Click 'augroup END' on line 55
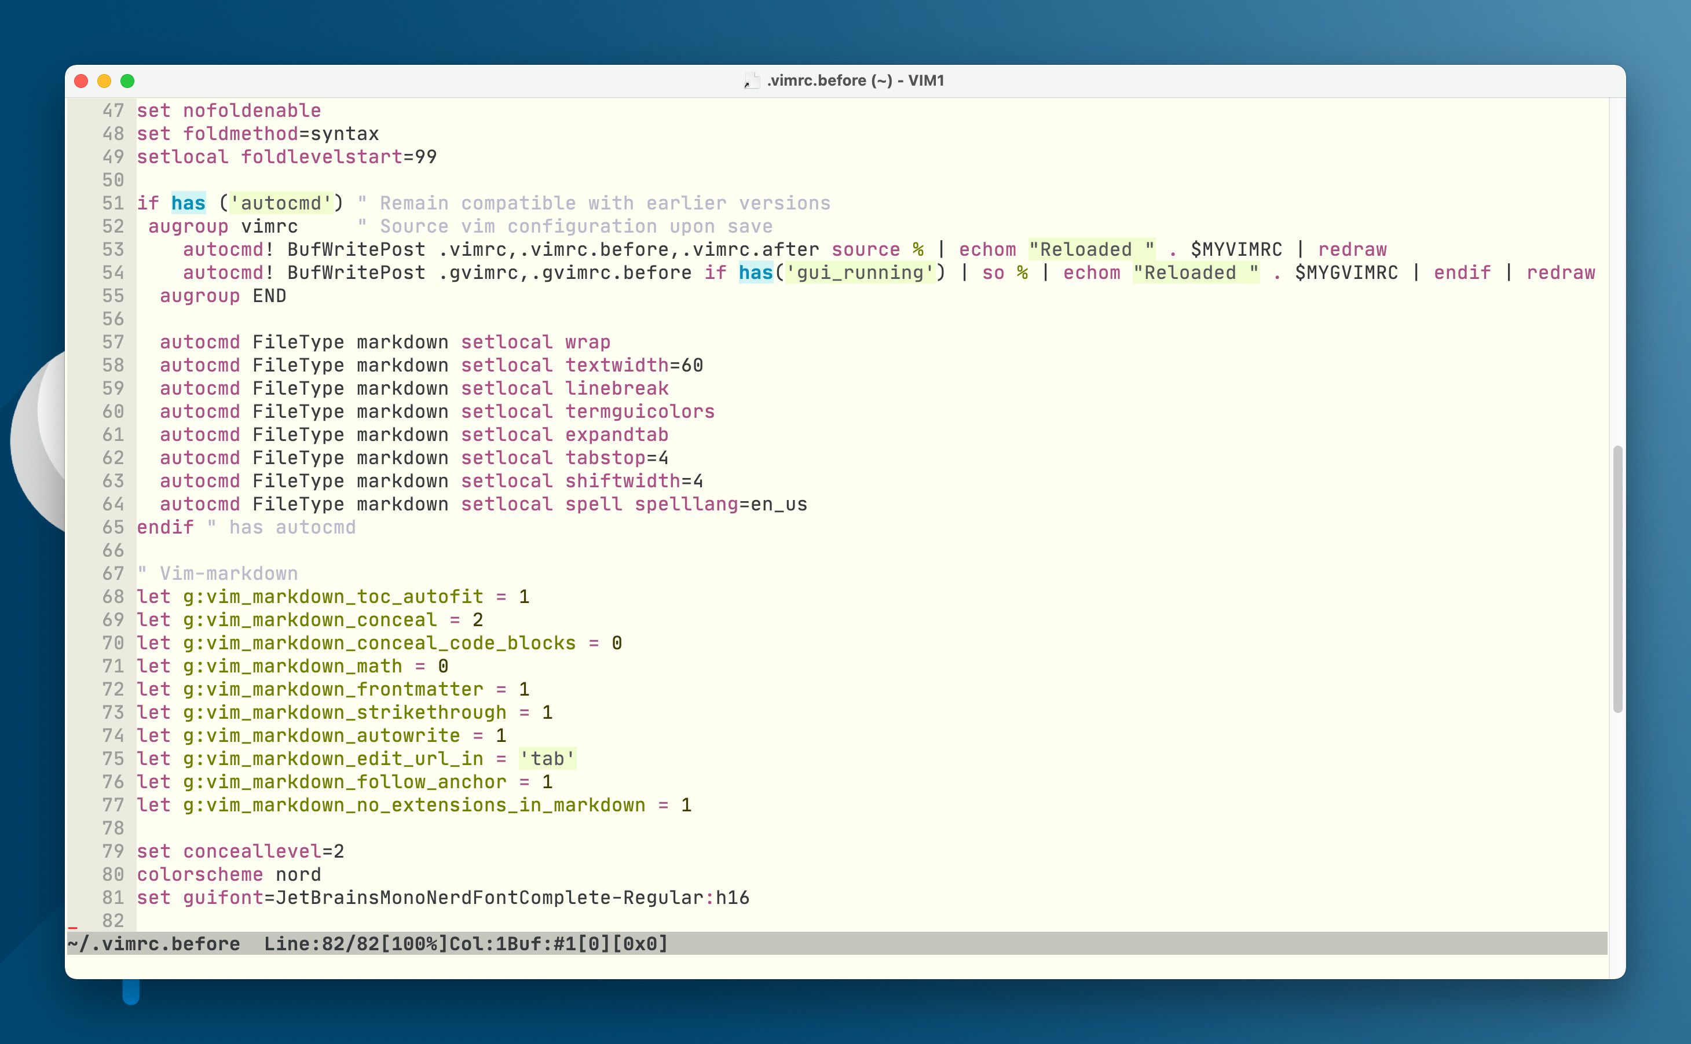 pyautogui.click(x=222, y=296)
